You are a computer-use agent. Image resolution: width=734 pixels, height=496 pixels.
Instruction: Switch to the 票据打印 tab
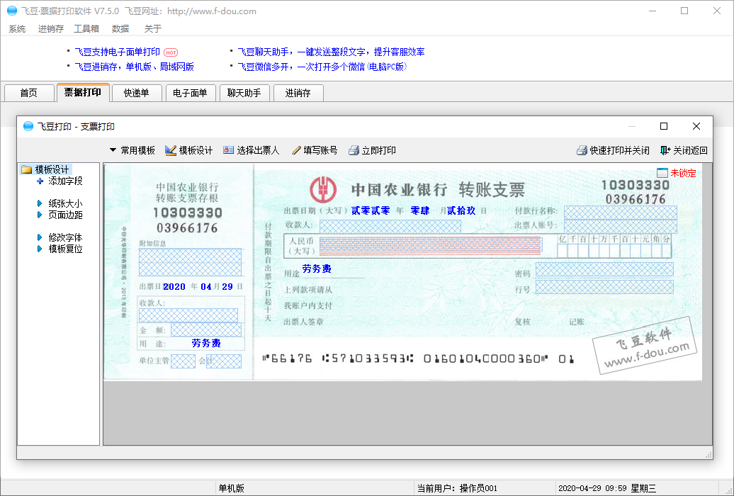83,92
